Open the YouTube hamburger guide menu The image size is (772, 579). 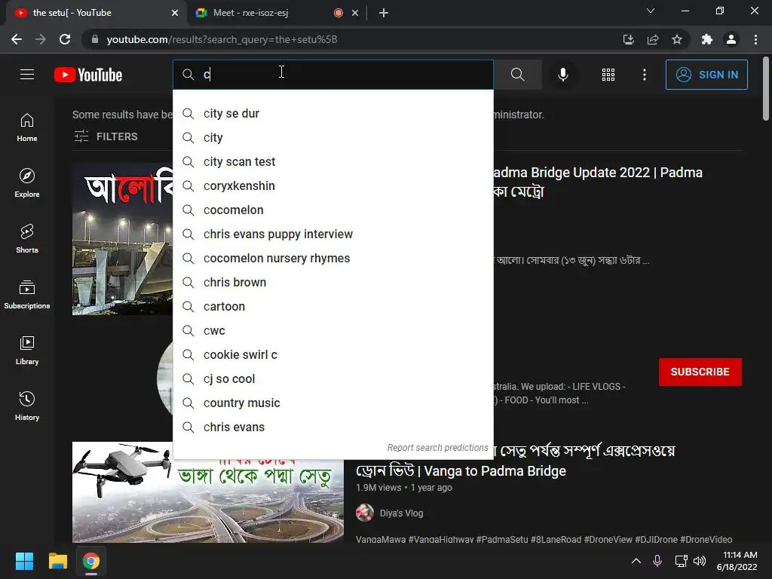point(27,75)
